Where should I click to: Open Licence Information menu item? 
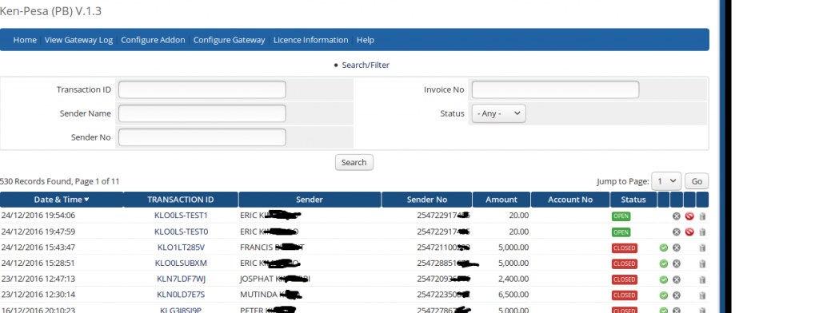tap(311, 40)
